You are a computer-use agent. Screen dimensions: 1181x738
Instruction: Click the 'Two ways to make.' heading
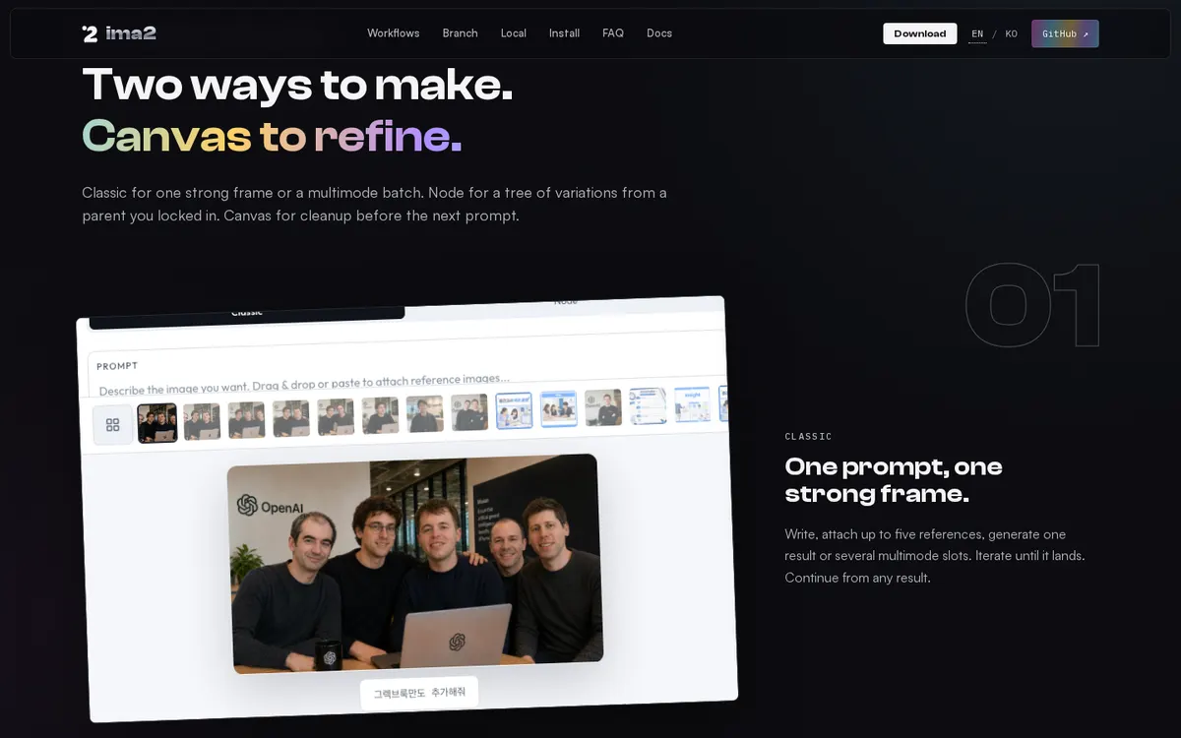point(297,84)
